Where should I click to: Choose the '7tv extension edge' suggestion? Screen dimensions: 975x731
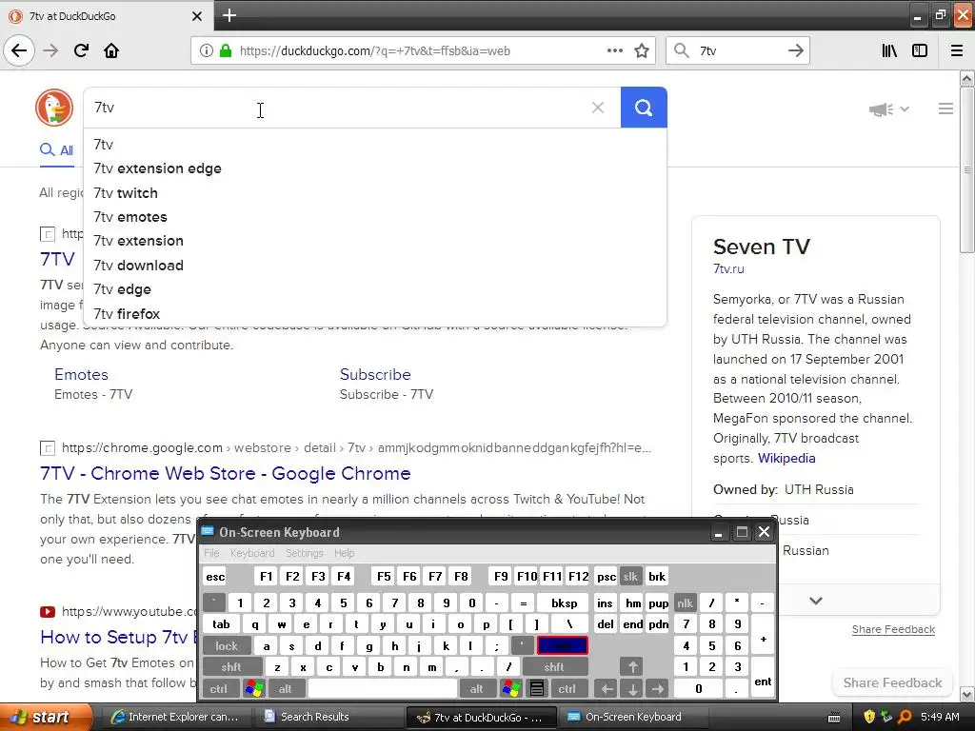pos(375,168)
